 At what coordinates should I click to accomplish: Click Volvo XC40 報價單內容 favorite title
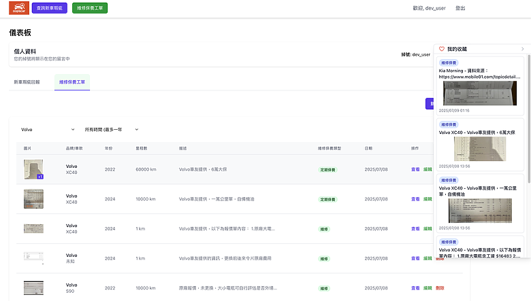point(480,253)
